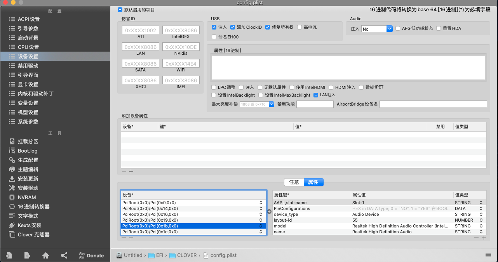
Task: Click the PayPal Donate button
Action: [x=91, y=255]
